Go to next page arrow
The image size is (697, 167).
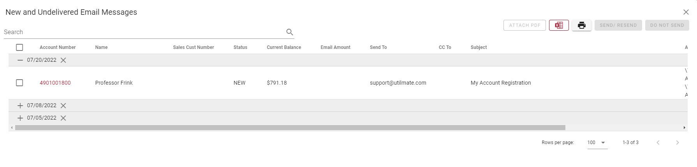(678, 143)
